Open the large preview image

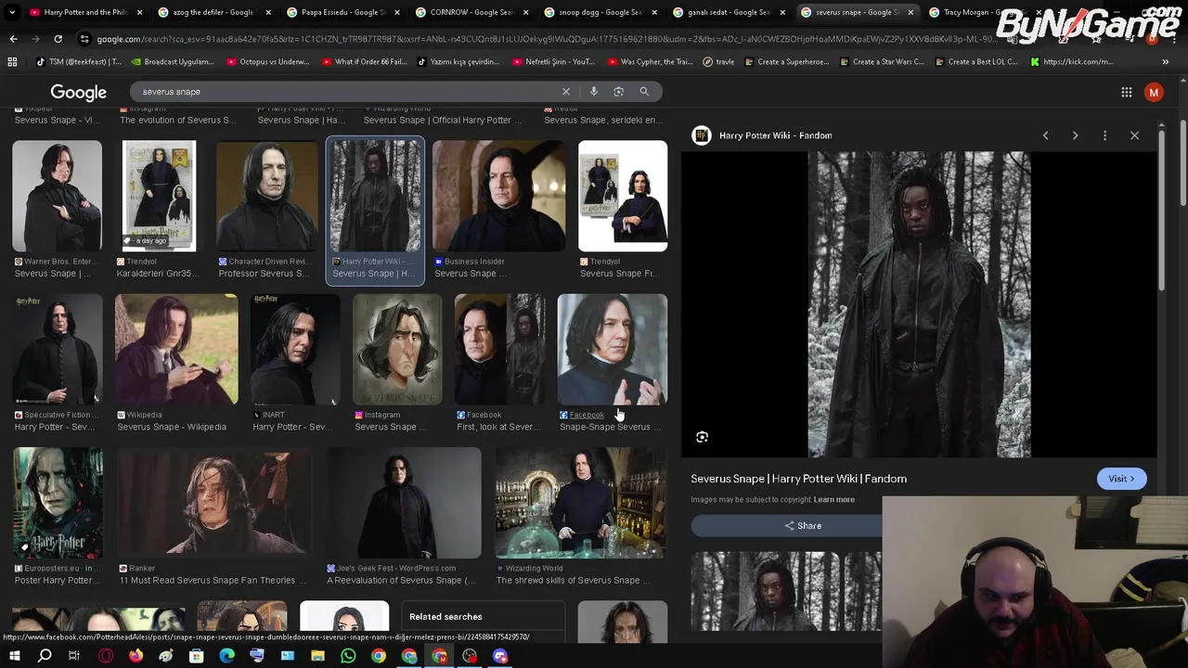coord(919,304)
